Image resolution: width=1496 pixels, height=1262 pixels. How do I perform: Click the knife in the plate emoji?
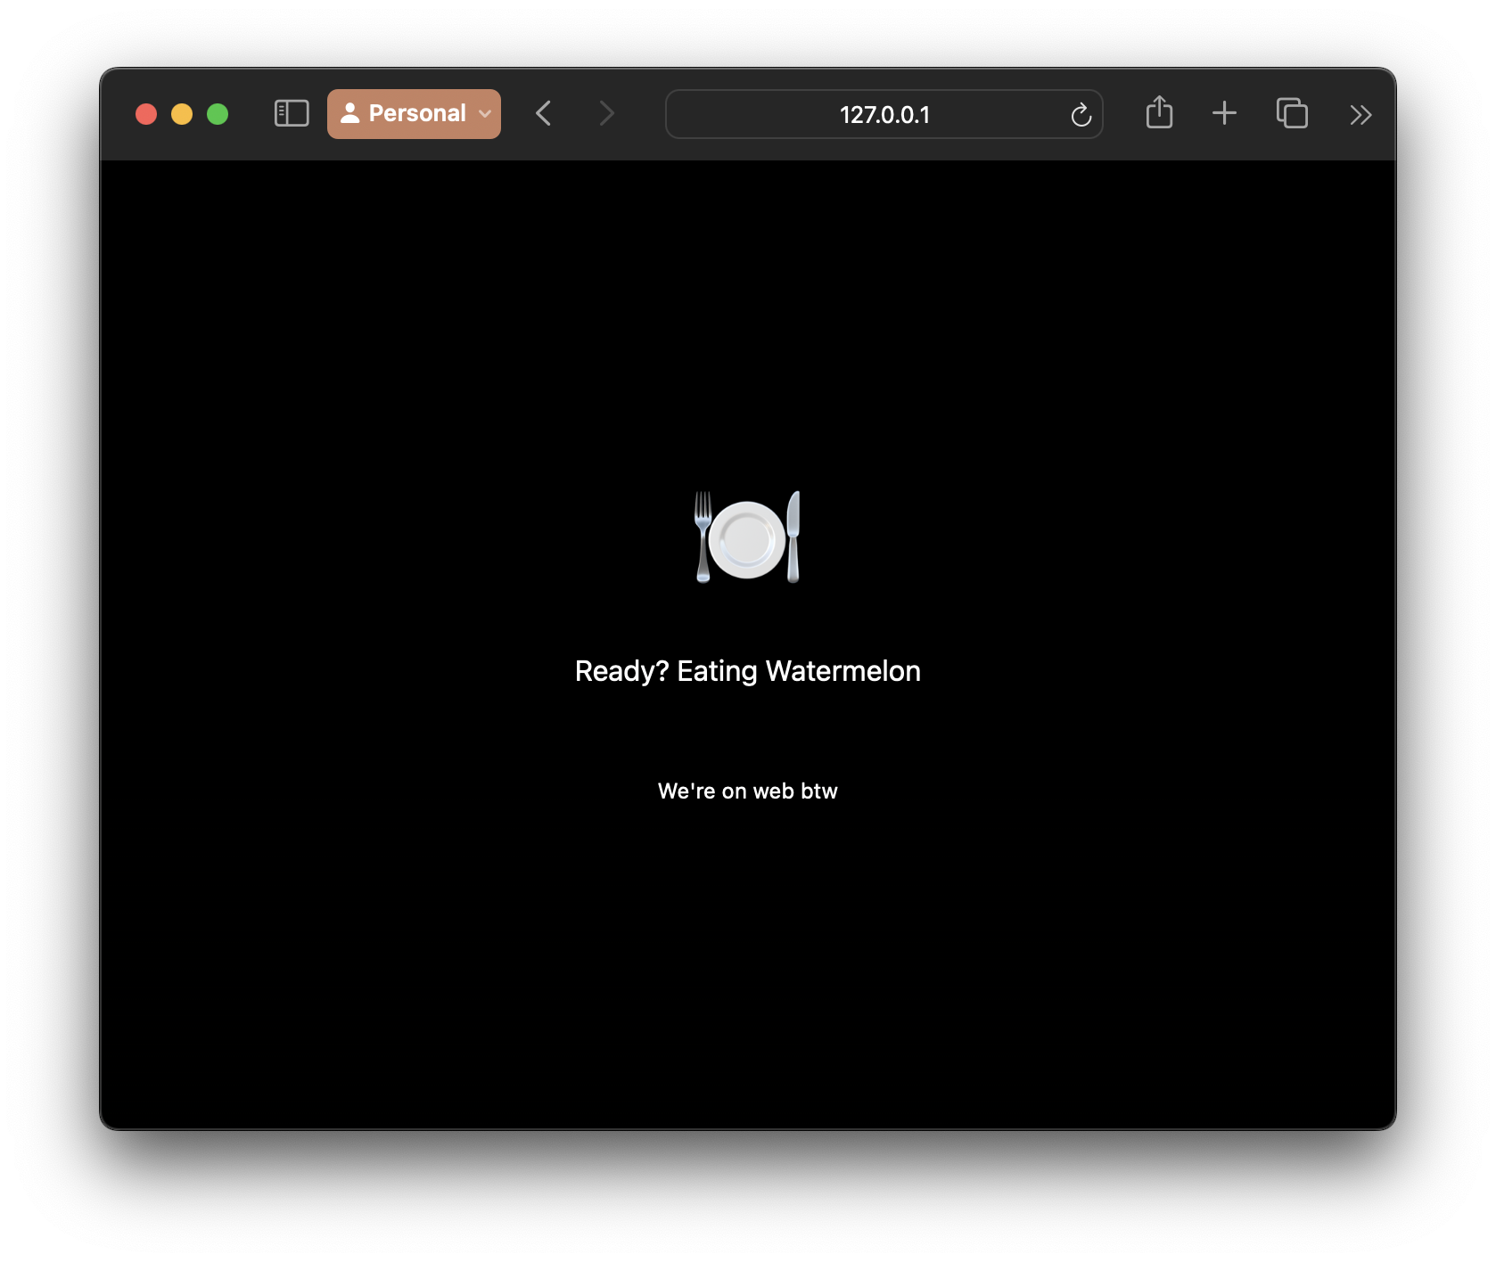793,537
